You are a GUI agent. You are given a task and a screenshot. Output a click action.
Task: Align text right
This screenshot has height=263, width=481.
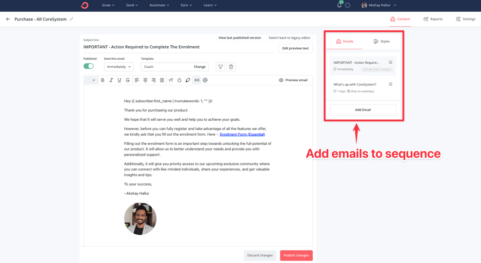pyautogui.click(x=153, y=80)
